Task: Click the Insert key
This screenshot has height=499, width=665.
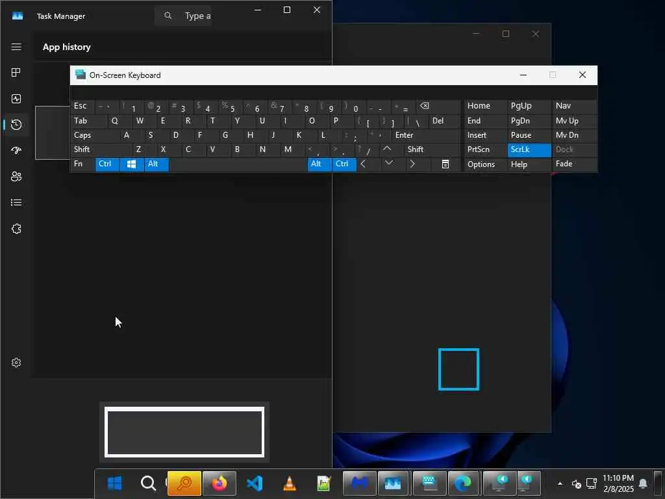Action: click(x=486, y=135)
